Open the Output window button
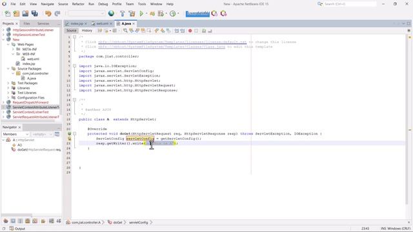Viewport: 413px width, 232px height. [x=17, y=229]
